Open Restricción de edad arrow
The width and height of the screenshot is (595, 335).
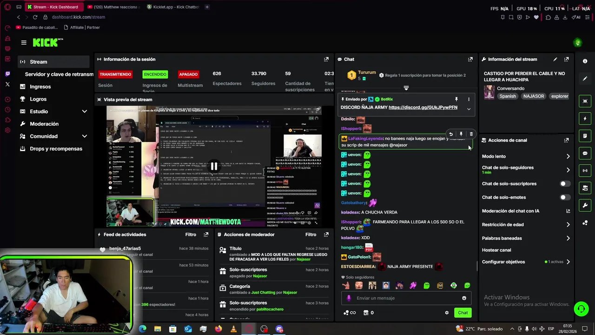[568, 225]
